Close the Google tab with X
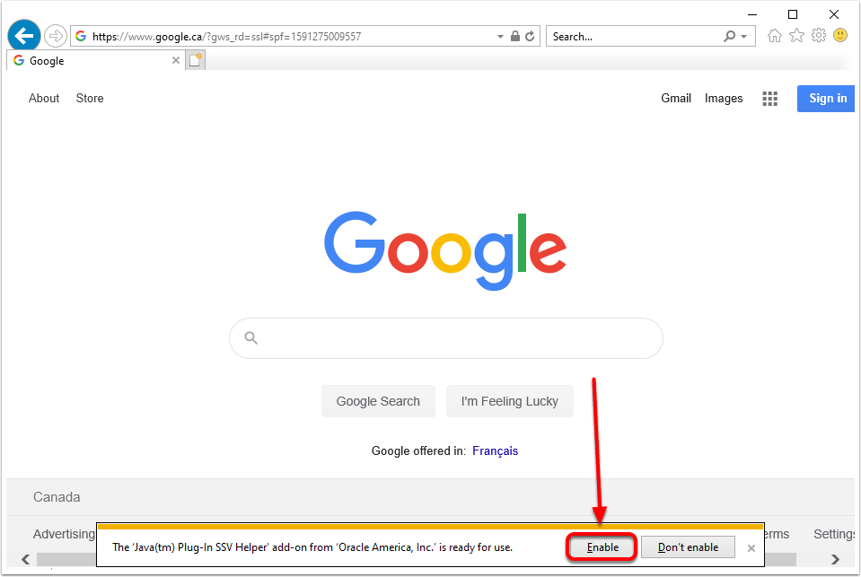The height and width of the screenshot is (577, 861). tap(176, 60)
